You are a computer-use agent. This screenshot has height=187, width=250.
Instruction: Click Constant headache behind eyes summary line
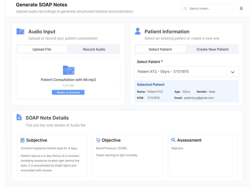49,148
